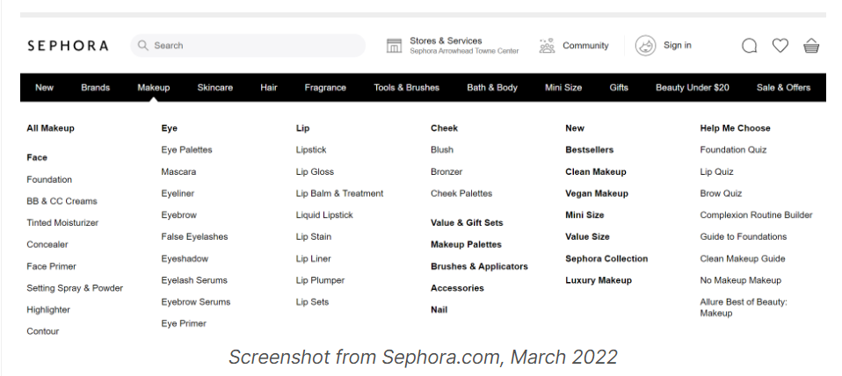Click the Community people icon
The width and height of the screenshot is (842, 376).
pyautogui.click(x=547, y=46)
